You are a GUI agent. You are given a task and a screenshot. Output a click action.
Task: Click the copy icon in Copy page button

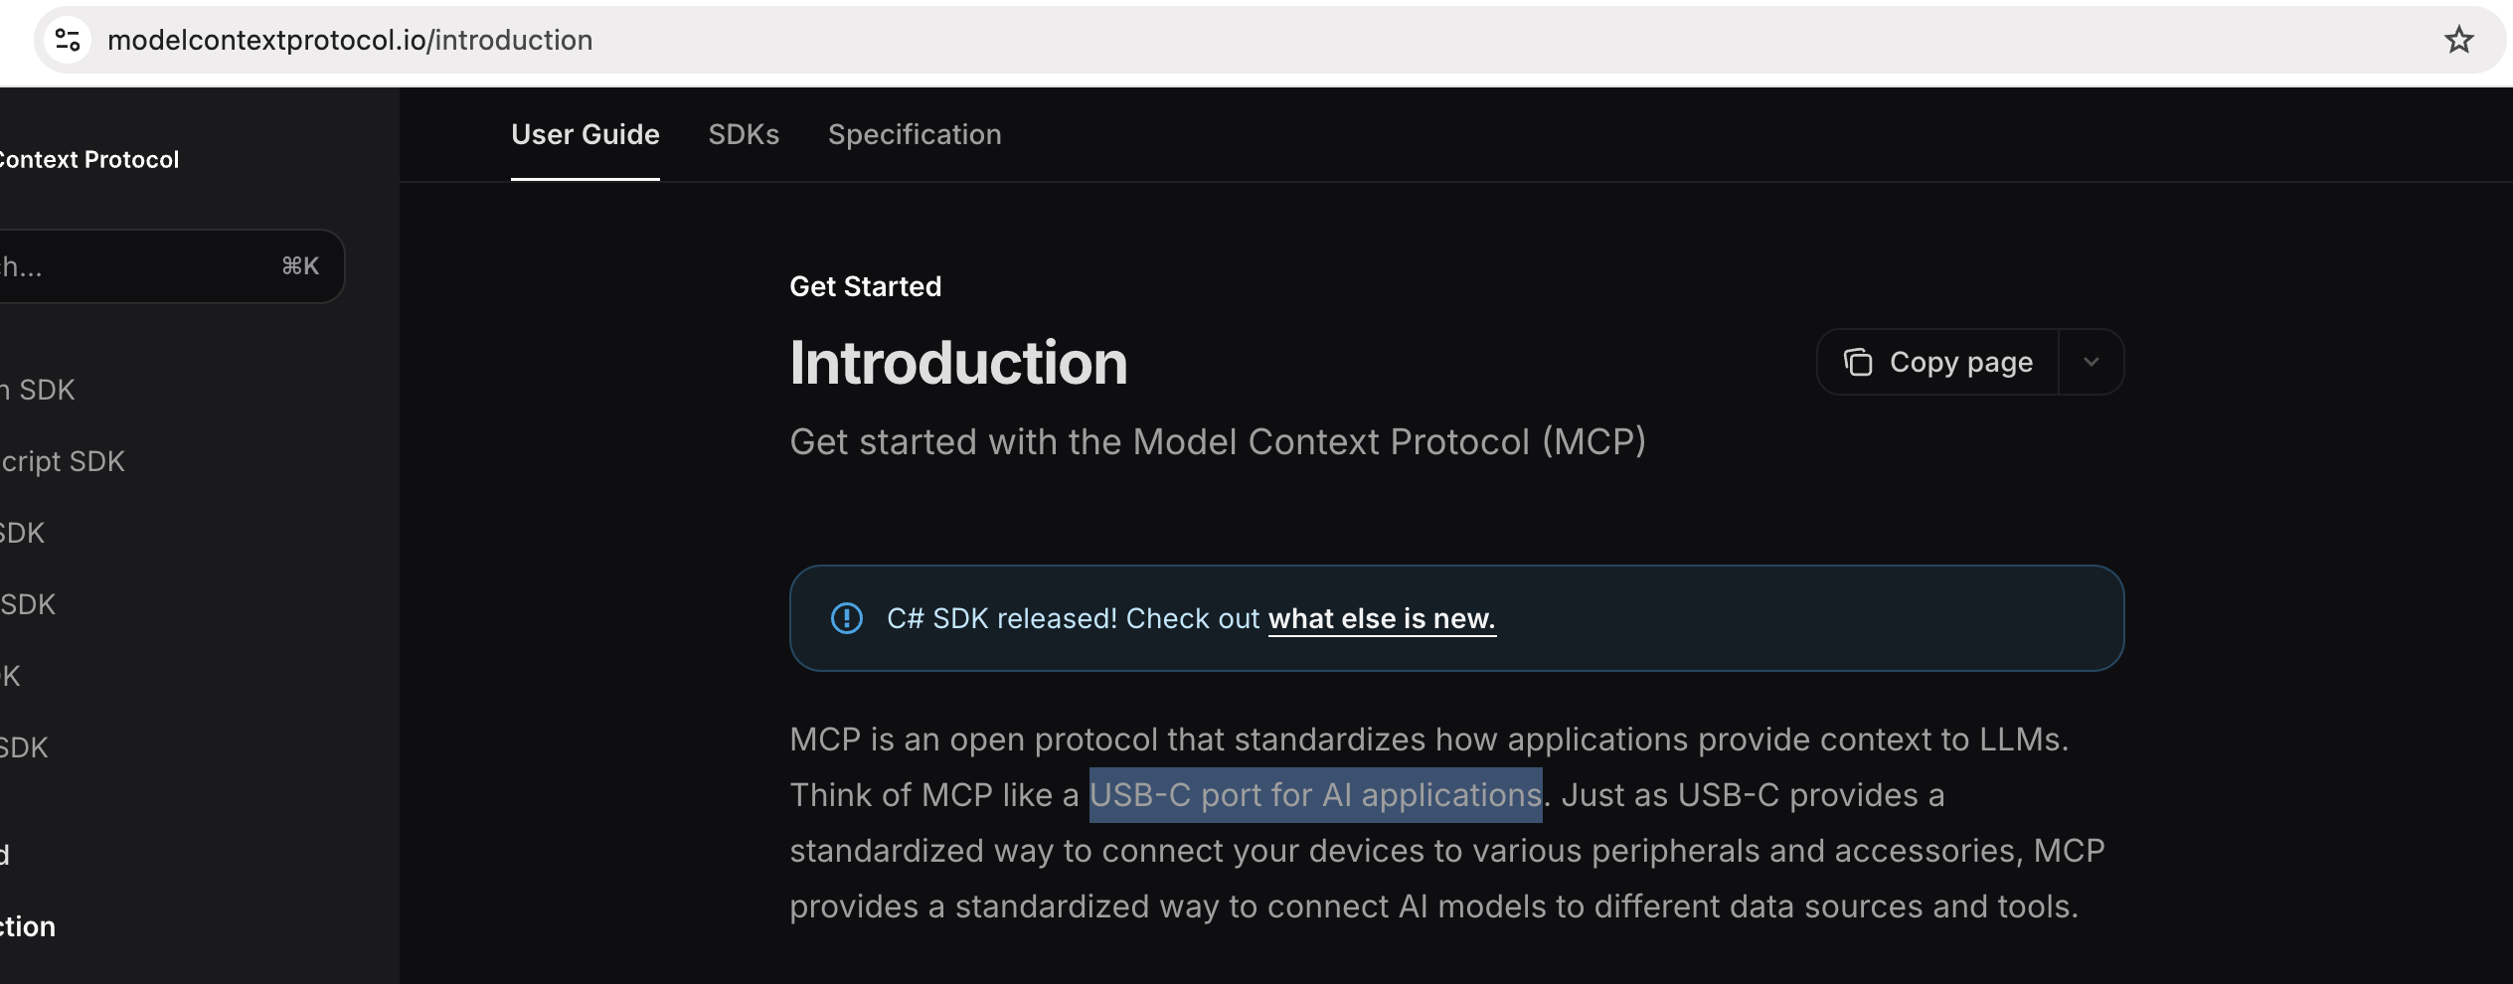click(x=1857, y=362)
